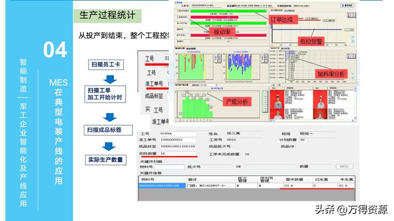Click the short red progress bar in second row
This screenshot has height=221, width=394.
214,17
